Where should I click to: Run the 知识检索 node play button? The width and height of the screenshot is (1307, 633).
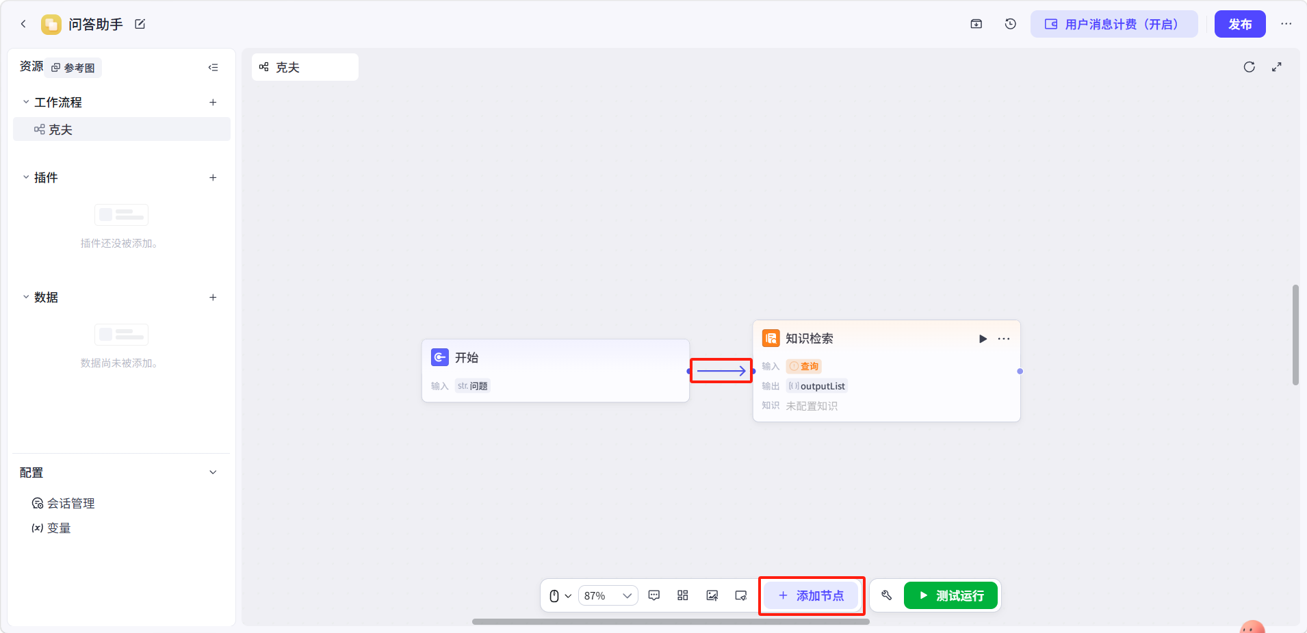(983, 339)
